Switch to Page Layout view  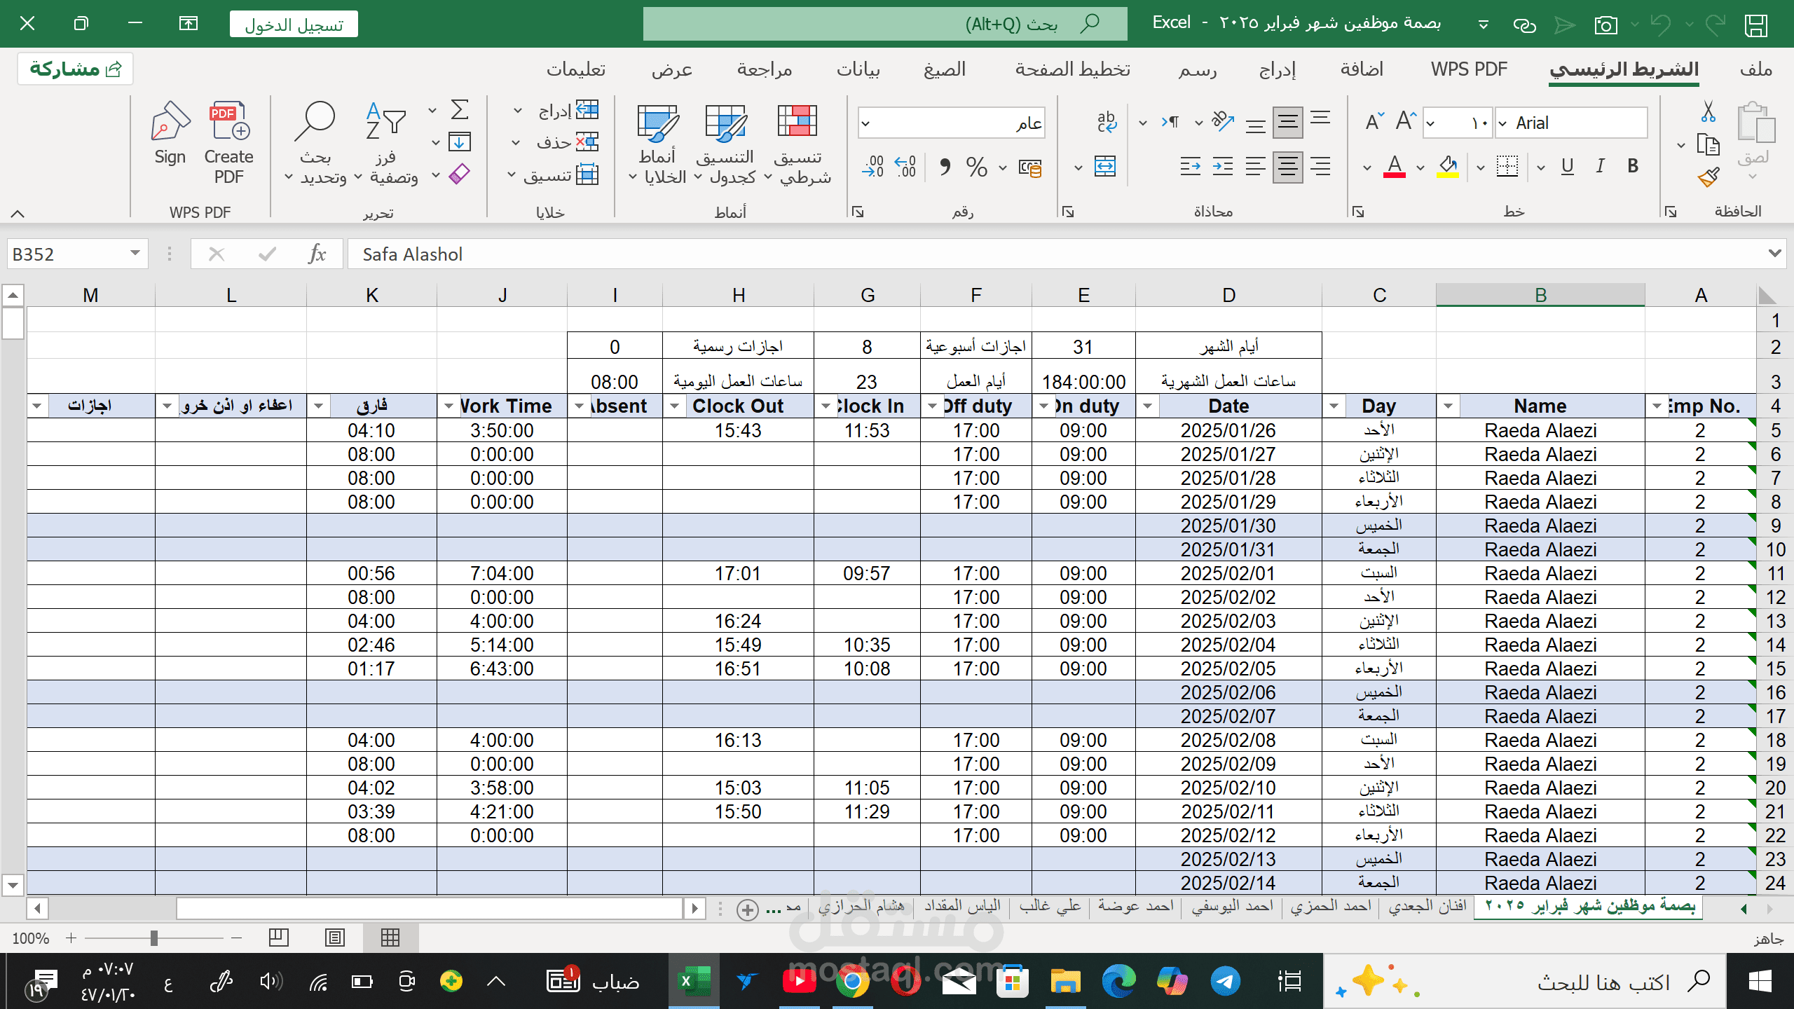click(x=335, y=938)
